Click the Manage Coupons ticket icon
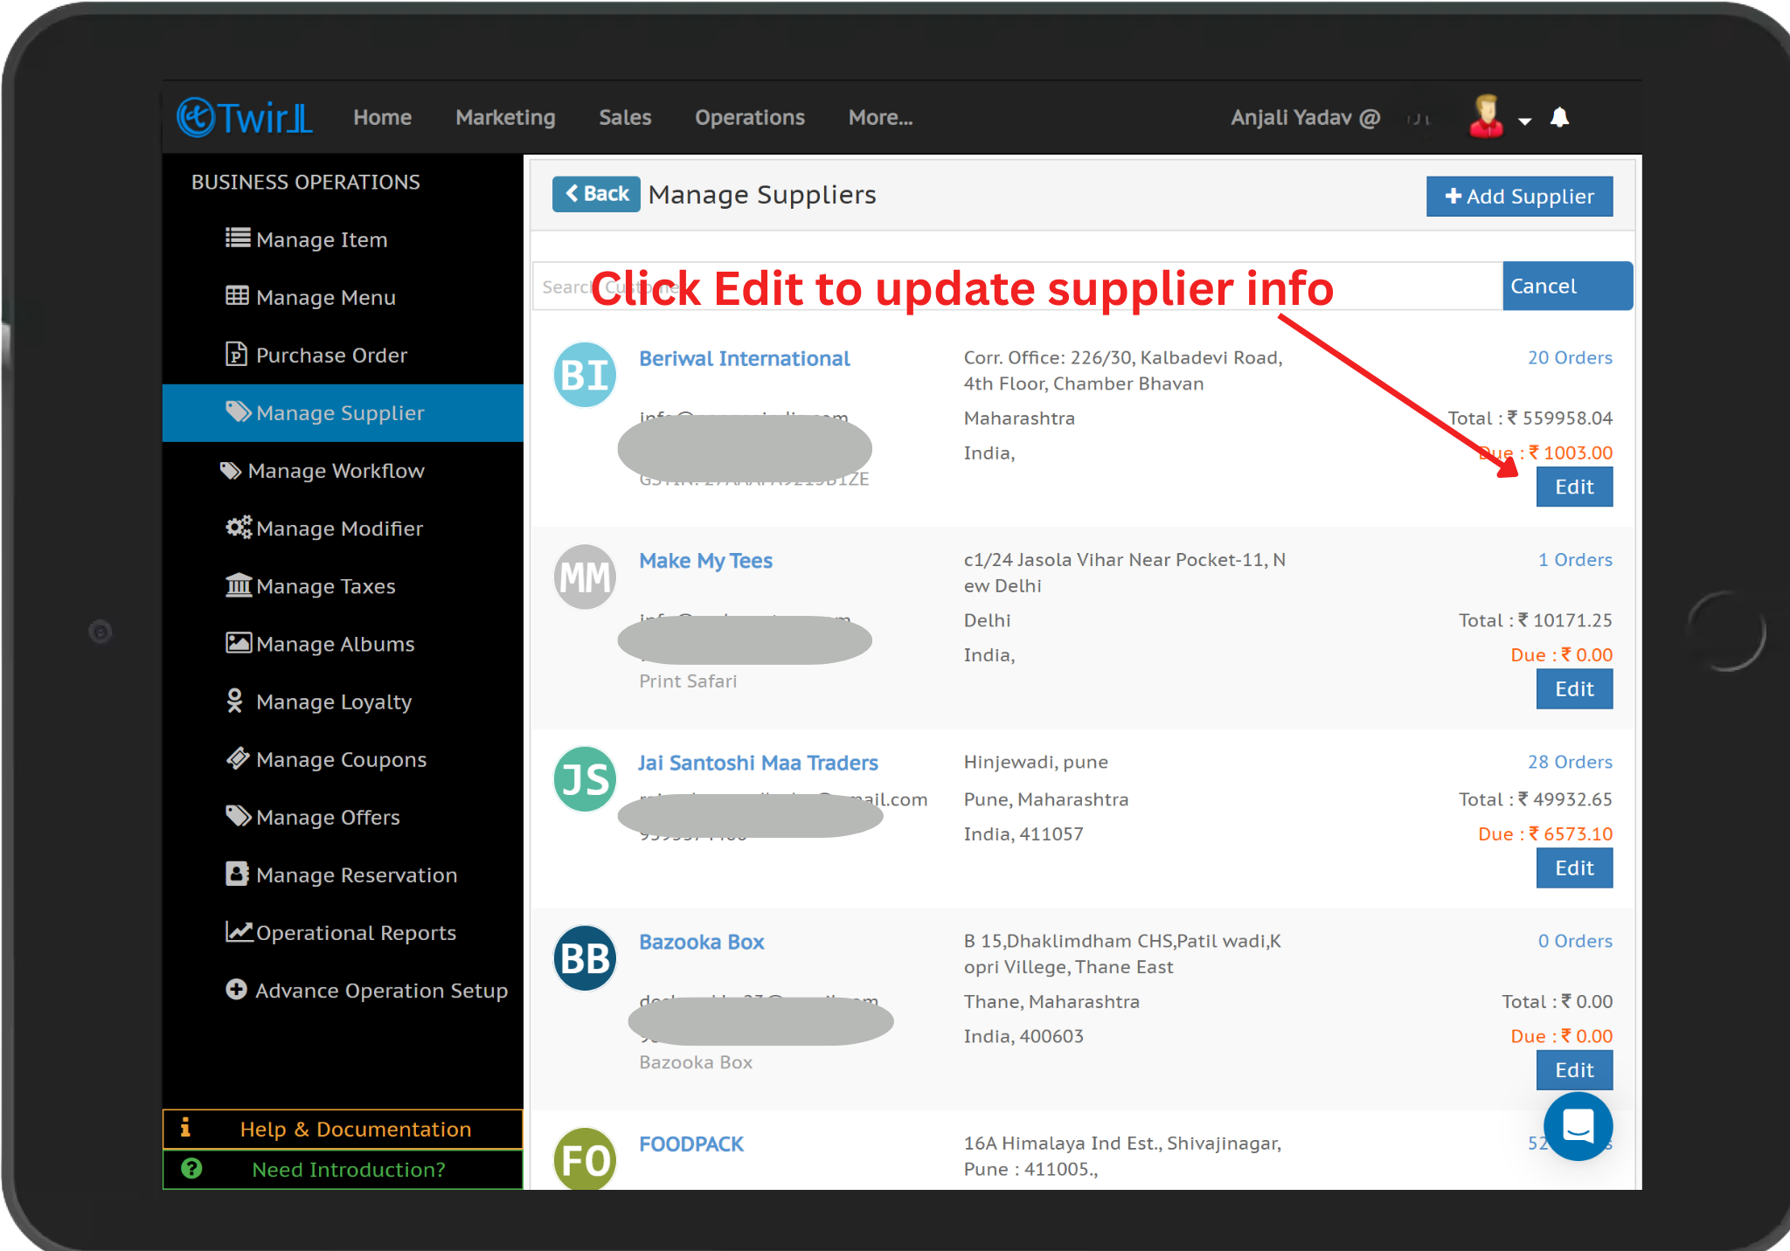This screenshot has height=1251, width=1790. 238,758
